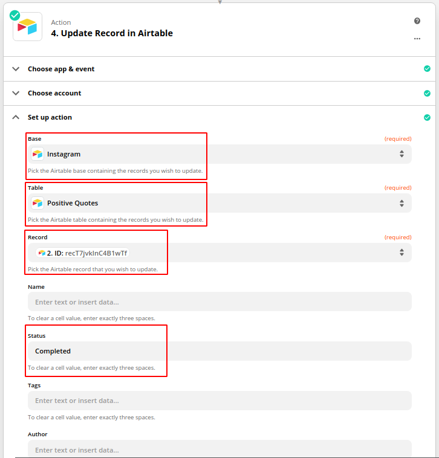Click the Tags text input field
The height and width of the screenshot is (458, 439).
(x=219, y=401)
